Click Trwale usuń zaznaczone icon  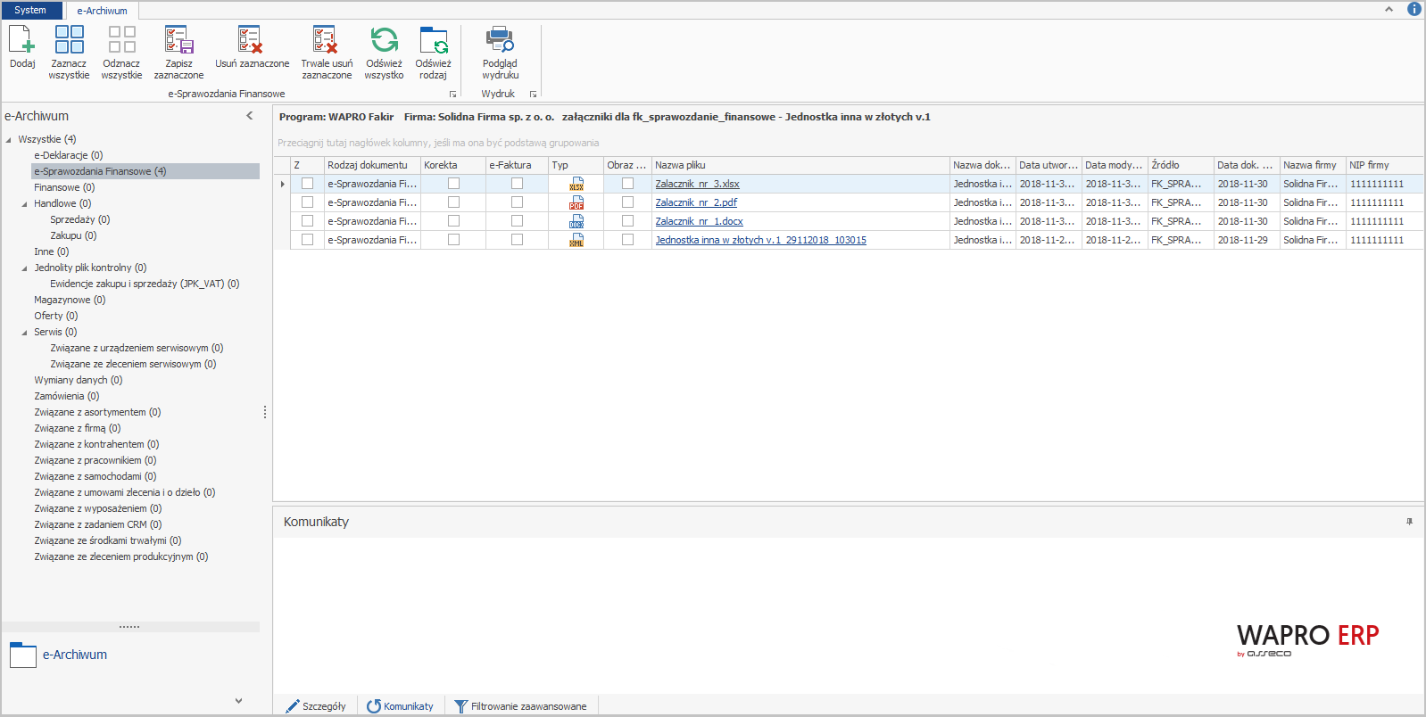tap(326, 41)
